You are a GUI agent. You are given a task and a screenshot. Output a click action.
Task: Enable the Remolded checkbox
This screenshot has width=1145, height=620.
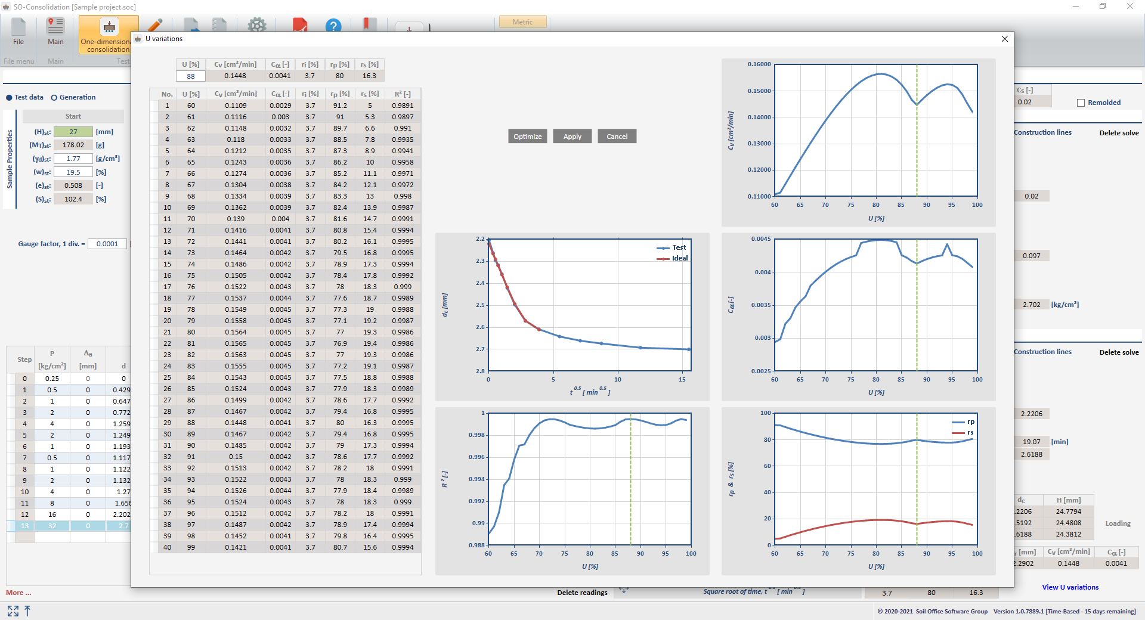[1081, 103]
